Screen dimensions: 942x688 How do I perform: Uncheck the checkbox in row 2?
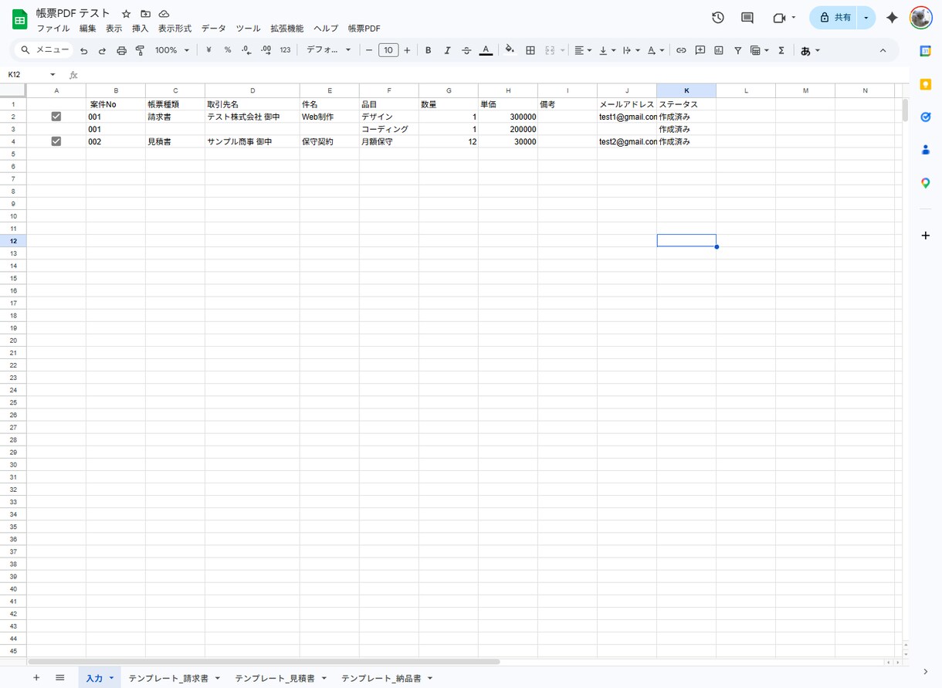[56, 117]
